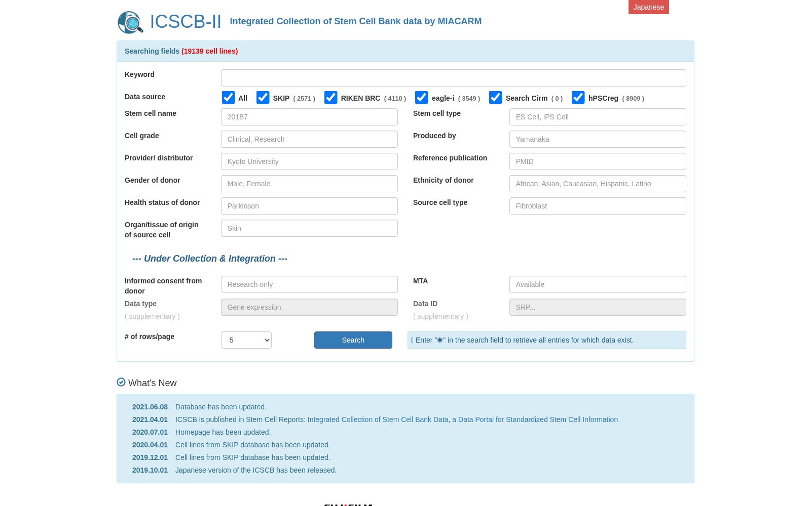Uncheck the Search Cirm checkbox
Screen dimensions: 811x506
click(x=495, y=98)
